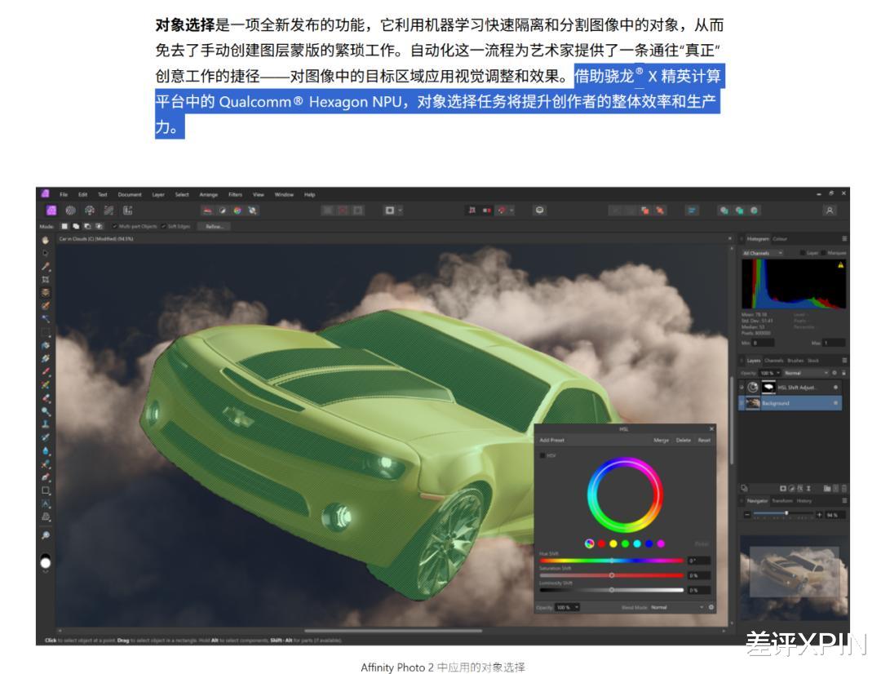Image resolution: width=881 pixels, height=674 pixels.
Task: Enable the HSV checkbox in HSL dialog
Action: 542,455
